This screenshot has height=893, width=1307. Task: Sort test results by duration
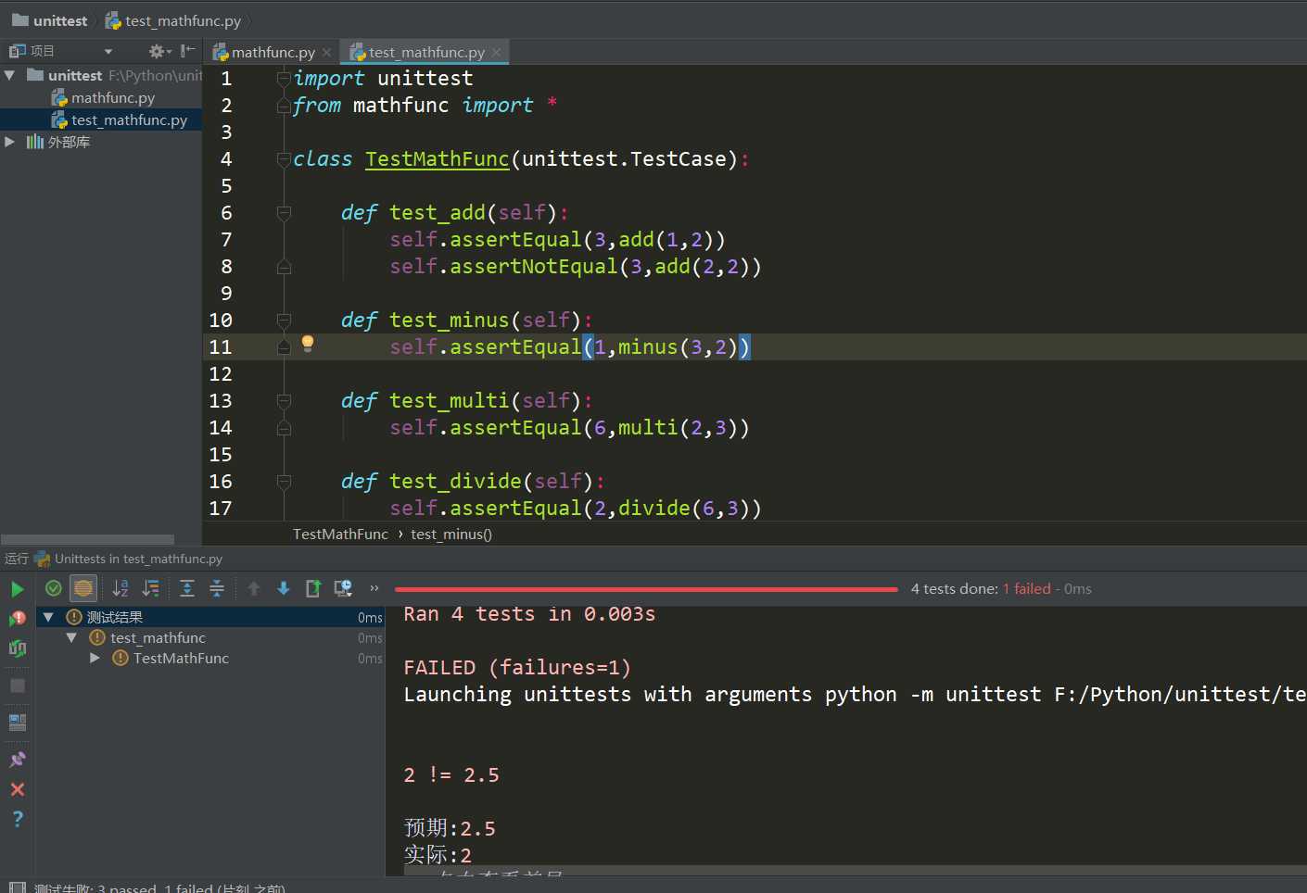[150, 588]
